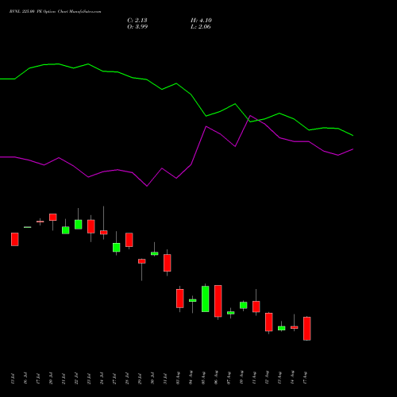The image size is (397, 397).
Task: Select the green candlestick for 22 Jul
Action: tap(79, 225)
